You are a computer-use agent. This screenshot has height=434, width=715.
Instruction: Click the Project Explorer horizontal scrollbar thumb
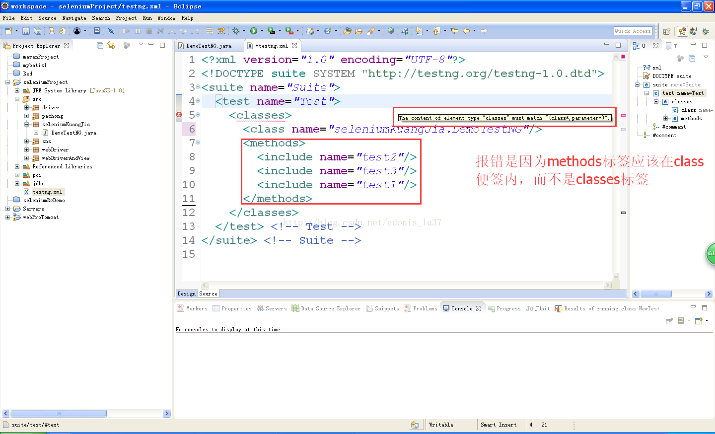click(58, 414)
